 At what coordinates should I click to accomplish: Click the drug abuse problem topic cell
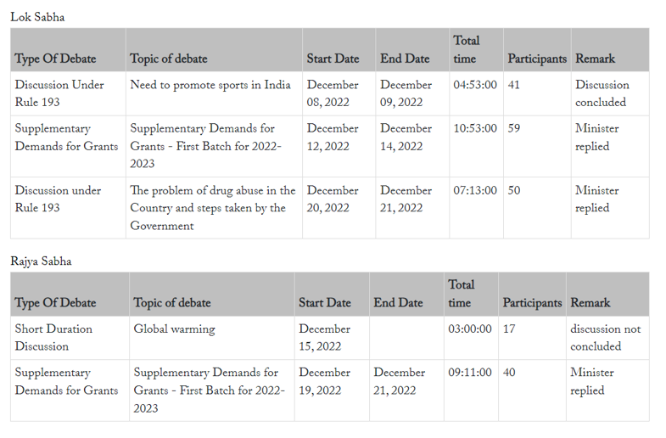214,208
